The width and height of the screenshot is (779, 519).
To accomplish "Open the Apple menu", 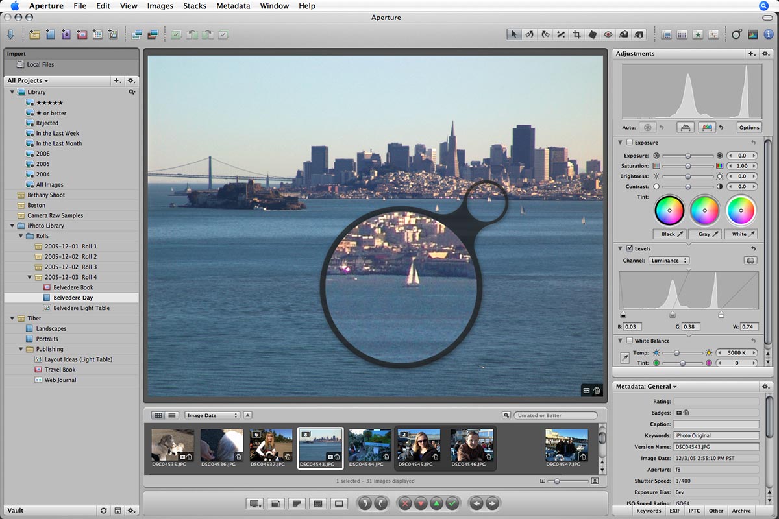I will click(14, 6).
